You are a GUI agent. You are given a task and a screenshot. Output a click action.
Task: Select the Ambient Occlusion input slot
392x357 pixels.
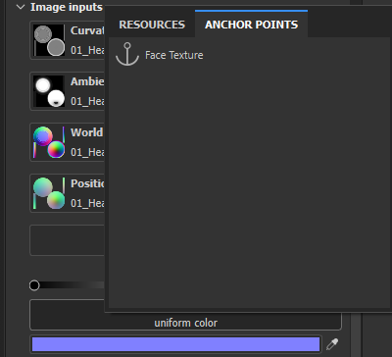click(67, 91)
